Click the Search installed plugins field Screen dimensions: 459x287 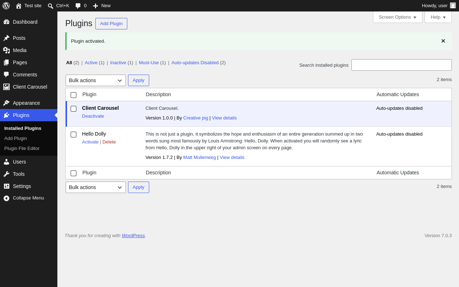pos(402,65)
